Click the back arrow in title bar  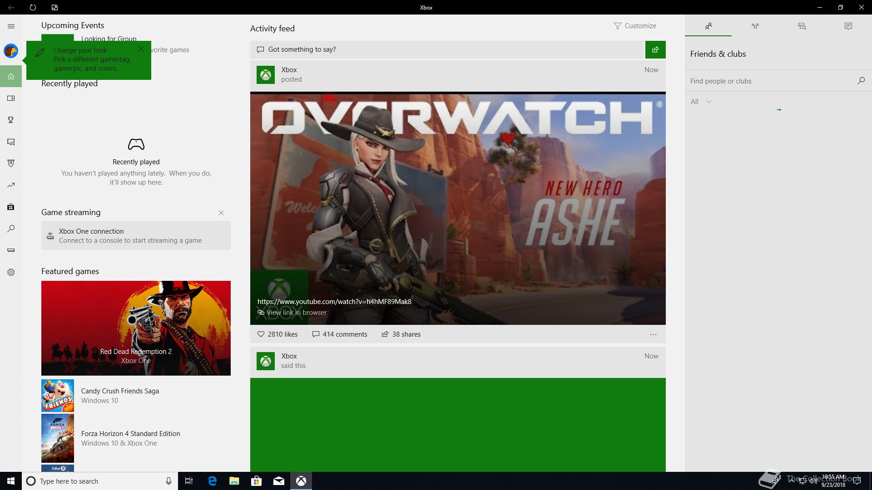click(11, 7)
